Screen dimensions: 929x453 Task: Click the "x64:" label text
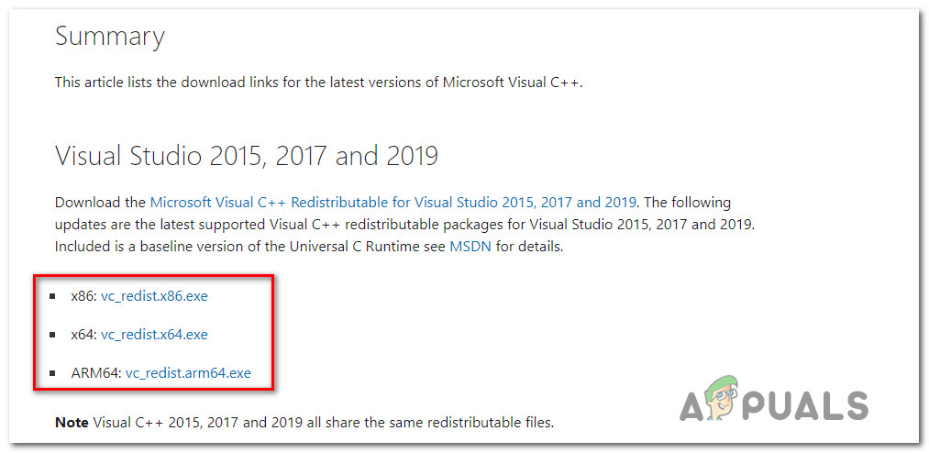(x=83, y=334)
